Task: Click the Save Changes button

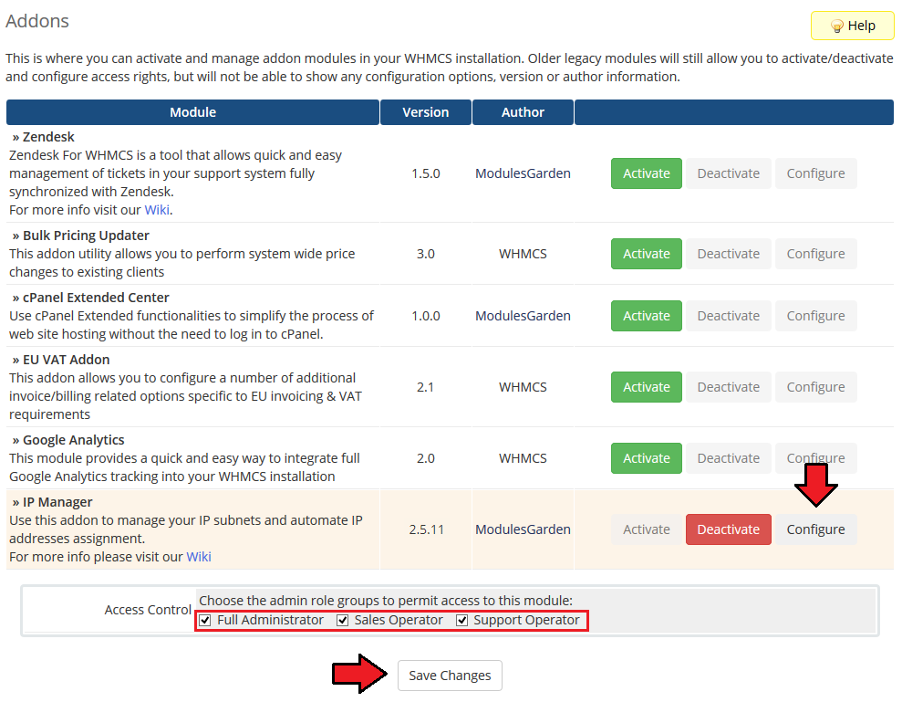Action: pyautogui.click(x=450, y=675)
